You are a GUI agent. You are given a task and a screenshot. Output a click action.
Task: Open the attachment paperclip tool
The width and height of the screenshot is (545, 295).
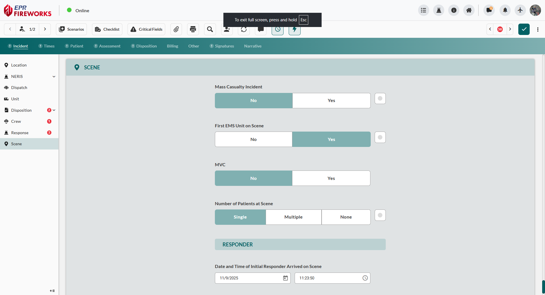point(176,29)
